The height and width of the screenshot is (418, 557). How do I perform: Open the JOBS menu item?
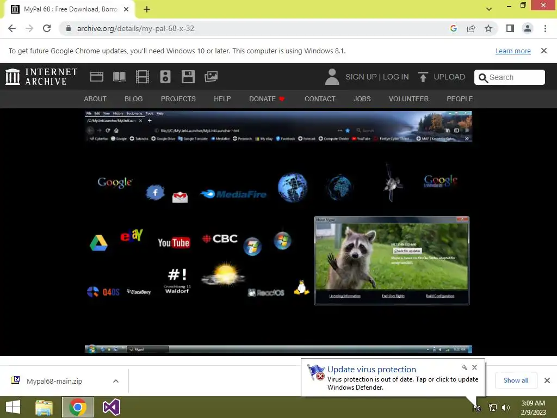coord(362,99)
